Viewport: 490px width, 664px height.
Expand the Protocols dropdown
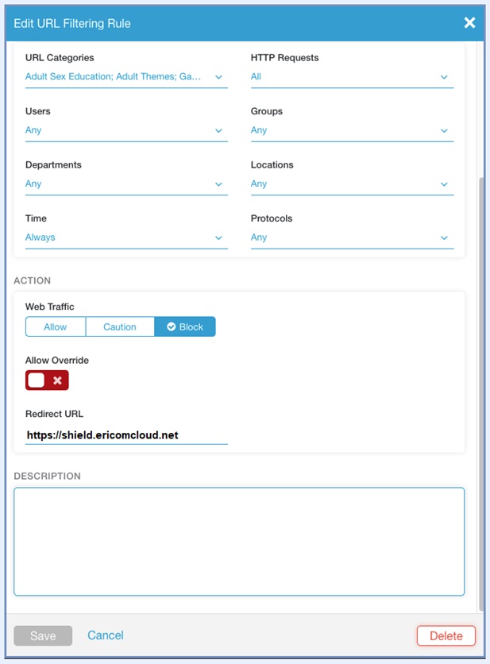coord(352,237)
